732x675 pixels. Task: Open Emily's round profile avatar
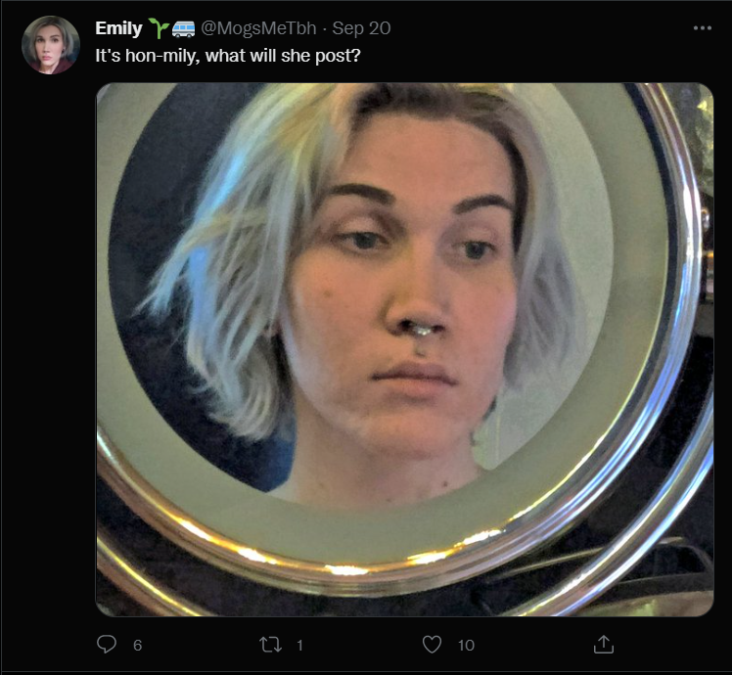[x=51, y=45]
